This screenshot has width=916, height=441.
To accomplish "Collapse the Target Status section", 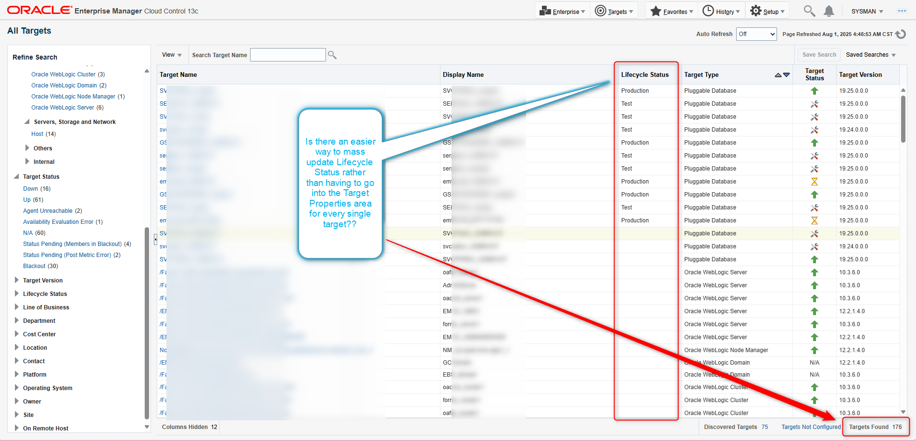I will tap(16, 176).
